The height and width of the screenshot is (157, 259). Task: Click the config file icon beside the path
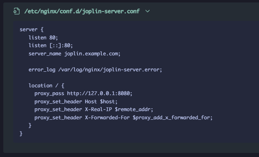point(16,11)
